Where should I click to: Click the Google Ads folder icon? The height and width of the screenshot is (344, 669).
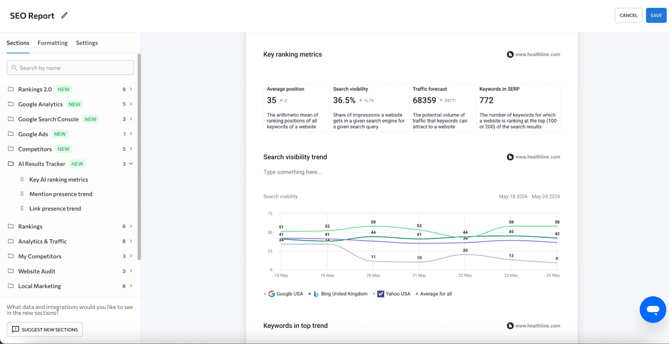(11, 134)
